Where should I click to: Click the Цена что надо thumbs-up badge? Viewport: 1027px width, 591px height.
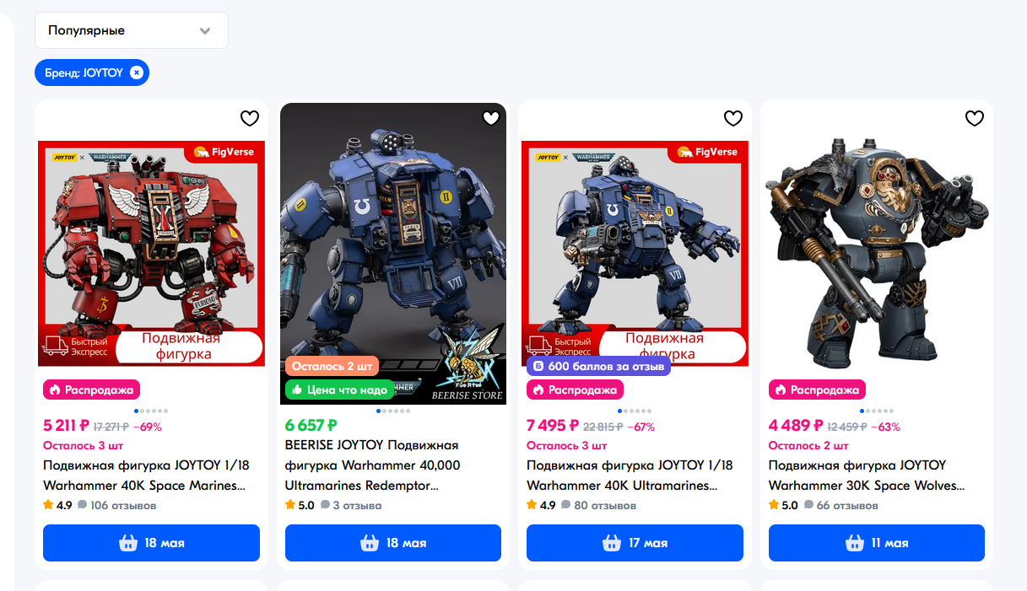[x=340, y=390]
